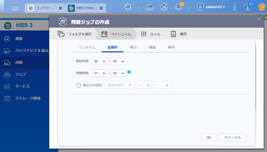Switch to the 毎週 tab
Image resolution: width=267 pixels, height=152 pixels.
pos(152,47)
